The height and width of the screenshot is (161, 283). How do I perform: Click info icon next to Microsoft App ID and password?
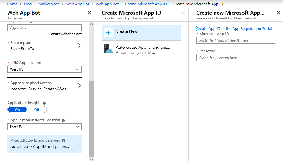click(x=63, y=140)
